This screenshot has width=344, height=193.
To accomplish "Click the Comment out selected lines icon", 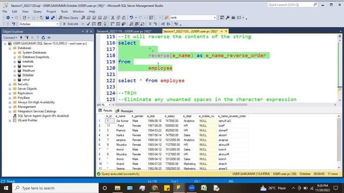I will pyautogui.click(x=150, y=24).
